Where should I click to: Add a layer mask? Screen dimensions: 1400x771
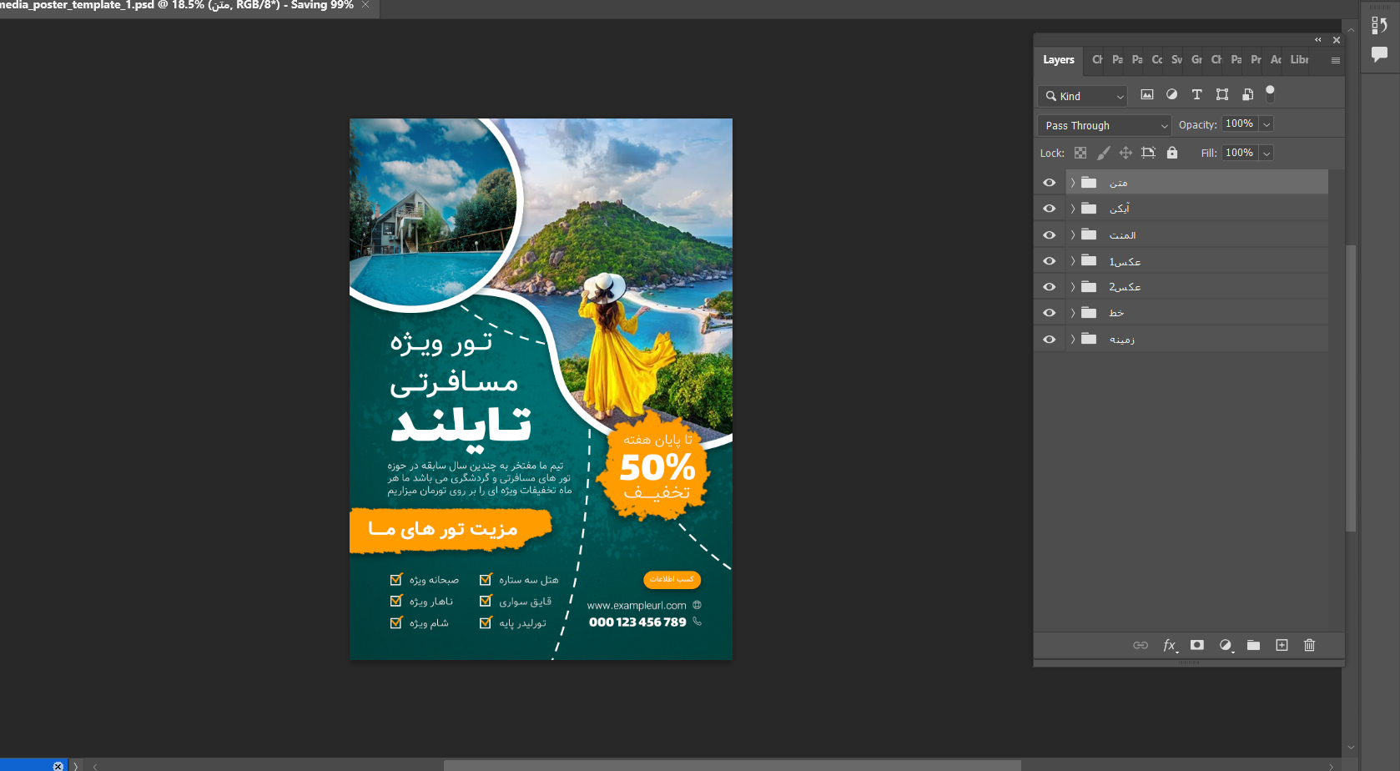click(x=1197, y=645)
